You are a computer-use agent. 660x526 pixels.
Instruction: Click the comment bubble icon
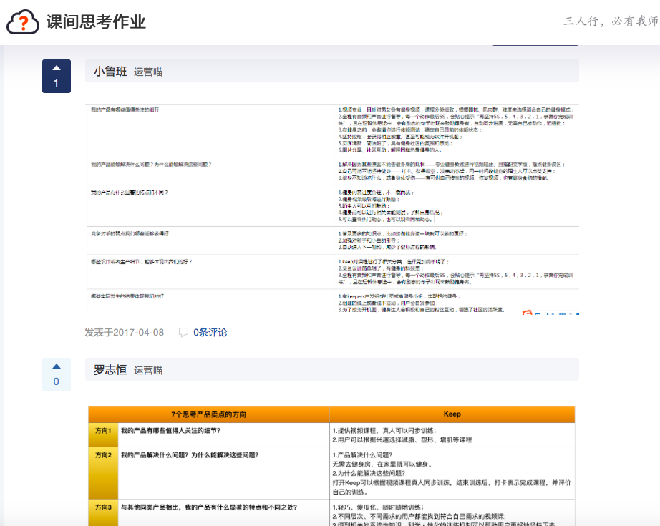pos(183,333)
